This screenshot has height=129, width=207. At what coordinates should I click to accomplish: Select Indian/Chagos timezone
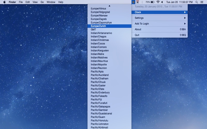[x=109, y=37]
